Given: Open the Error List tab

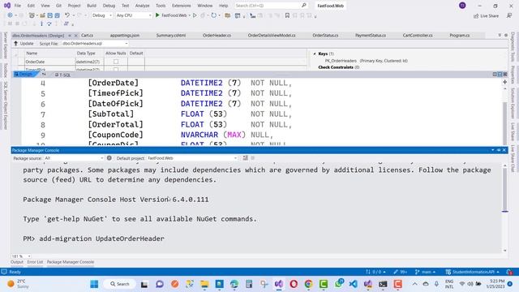Looking at the screenshot, I should [x=35, y=262].
